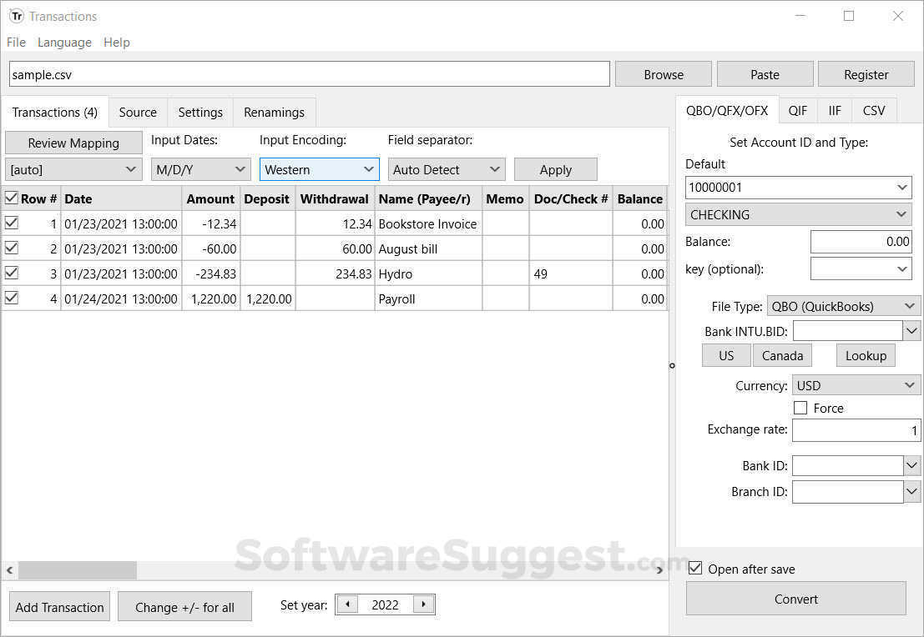924x637 pixels.
Task: Open the Field separator Auto Detect dropdown
Action: coord(497,169)
